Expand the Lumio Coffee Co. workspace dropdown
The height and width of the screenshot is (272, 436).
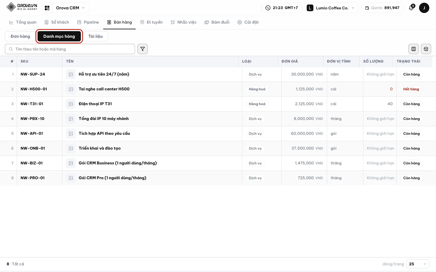pos(332,8)
